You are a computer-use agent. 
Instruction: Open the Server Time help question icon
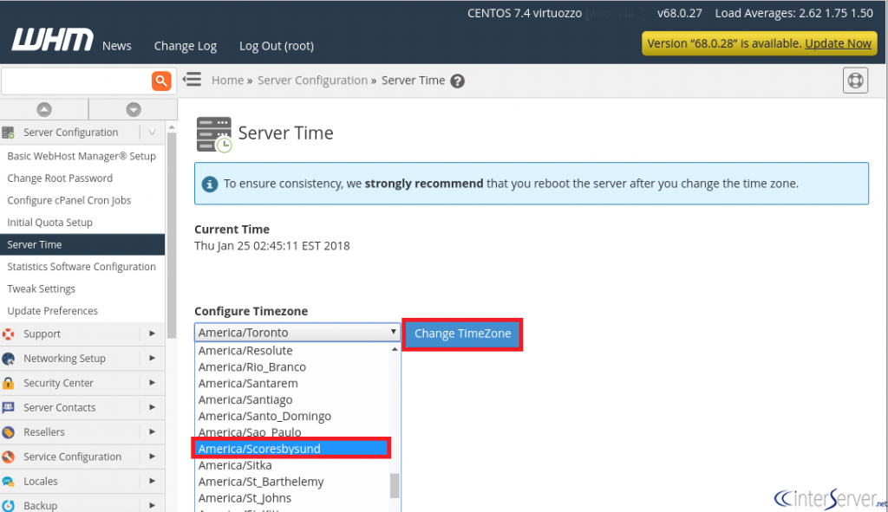pyautogui.click(x=458, y=81)
